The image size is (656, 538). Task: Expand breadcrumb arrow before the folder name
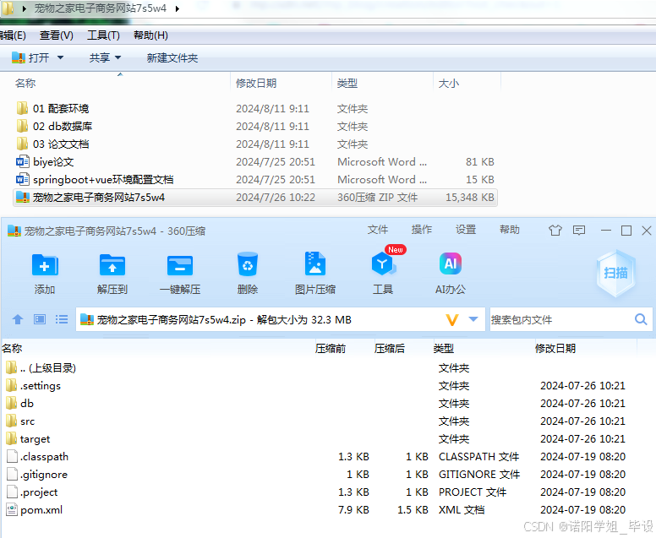point(25,8)
